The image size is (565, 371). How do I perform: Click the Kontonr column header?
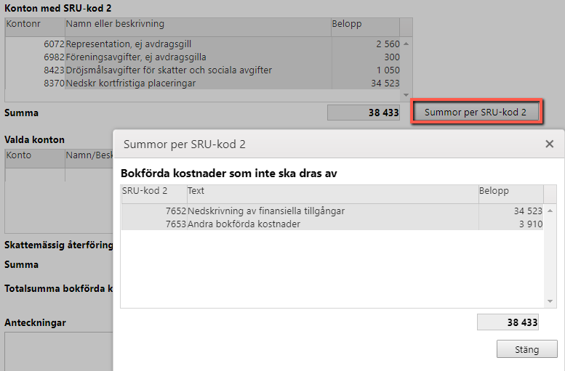point(35,27)
